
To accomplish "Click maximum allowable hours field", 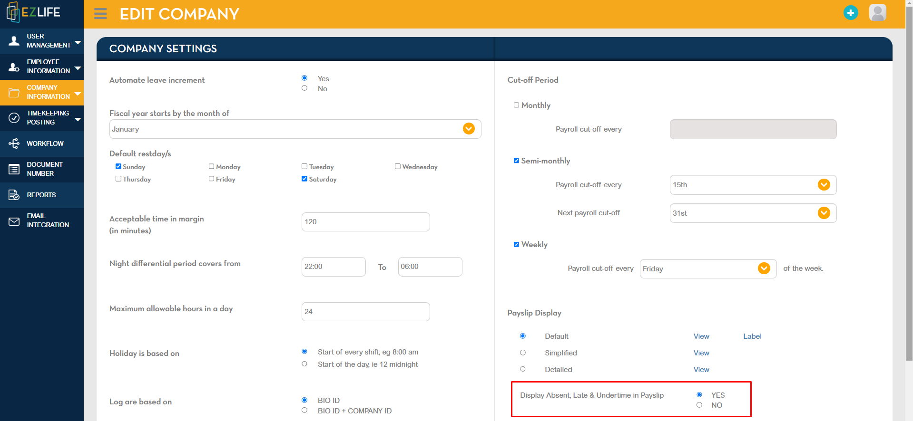I will 365,312.
